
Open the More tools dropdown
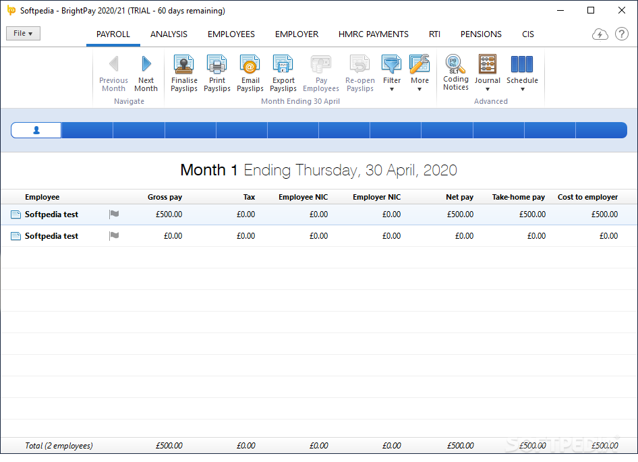click(x=419, y=74)
